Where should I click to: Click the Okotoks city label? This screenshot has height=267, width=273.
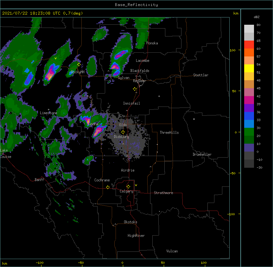[130, 222]
